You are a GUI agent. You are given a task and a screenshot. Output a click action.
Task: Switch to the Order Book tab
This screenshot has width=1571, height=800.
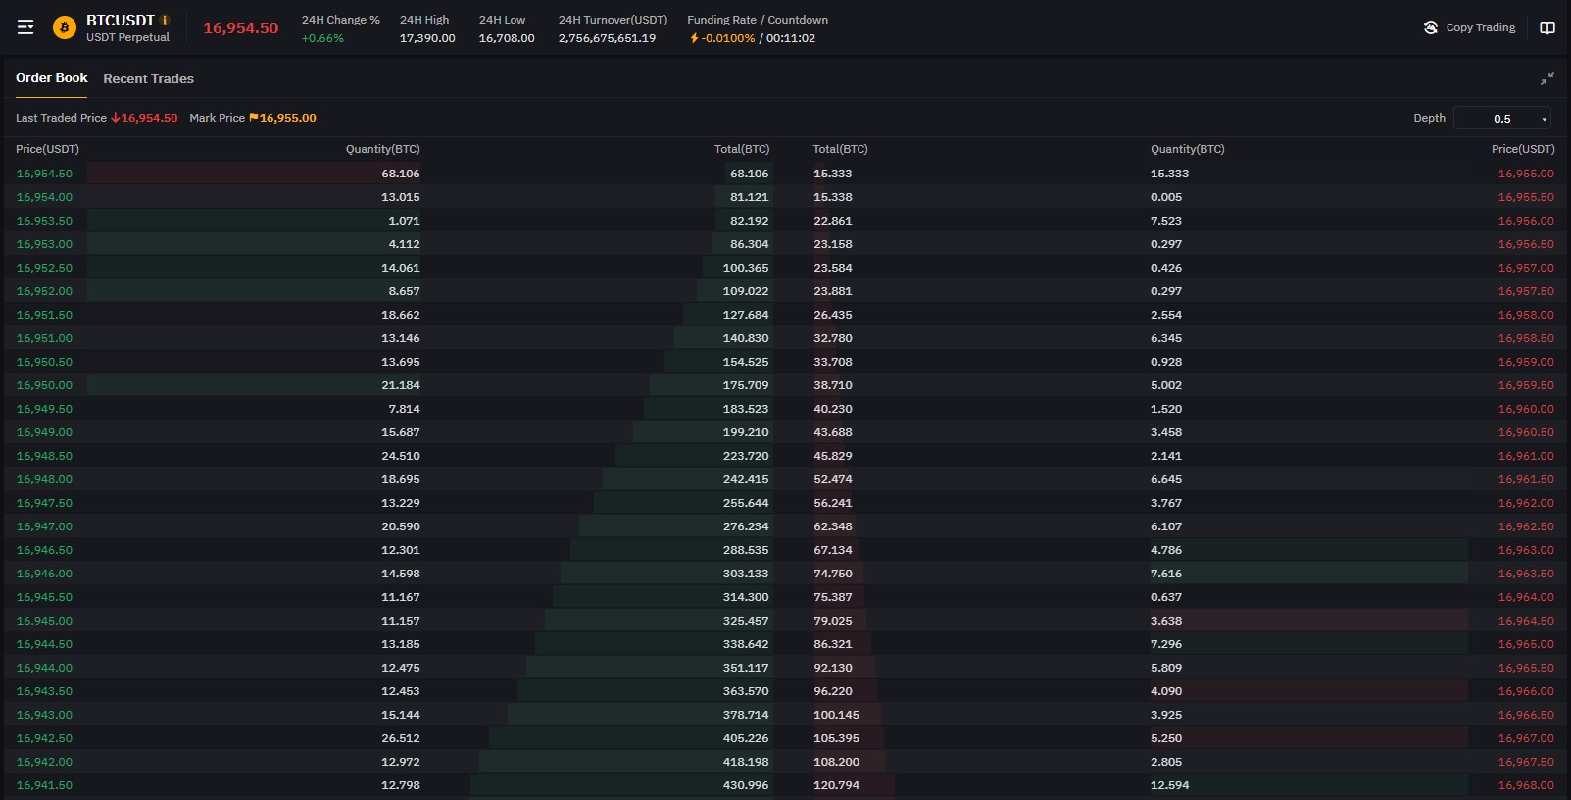pos(52,77)
